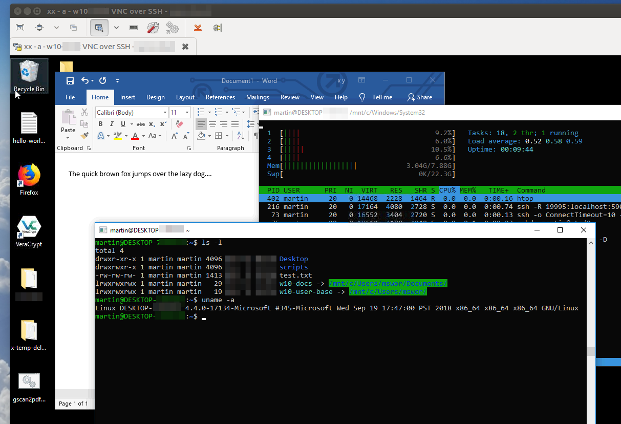Select the Format Painter brush
The image size is (621, 424).
click(84, 135)
